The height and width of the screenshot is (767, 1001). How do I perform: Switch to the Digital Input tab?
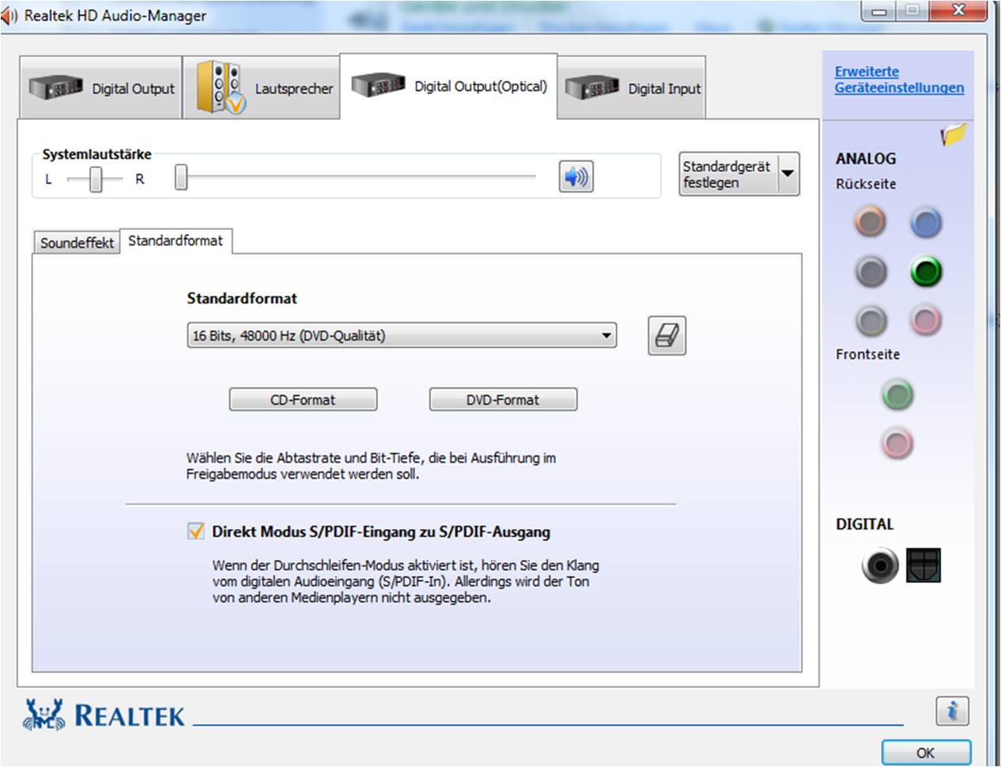[632, 88]
